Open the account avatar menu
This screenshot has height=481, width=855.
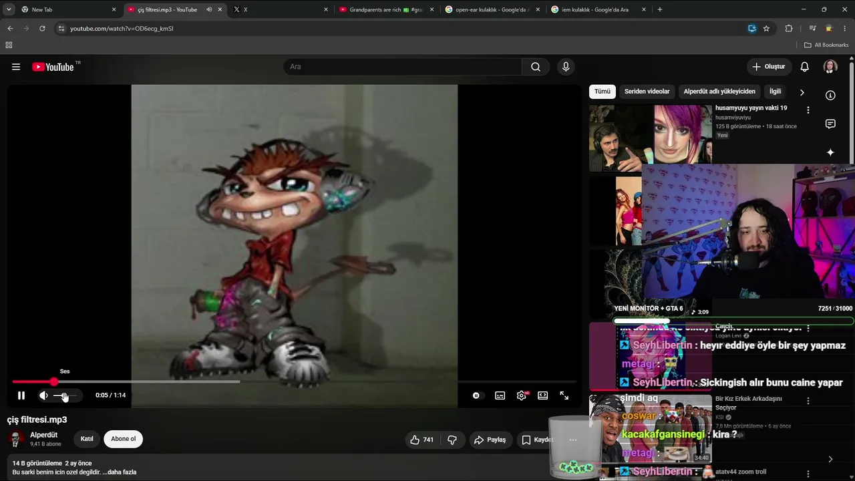tap(830, 67)
